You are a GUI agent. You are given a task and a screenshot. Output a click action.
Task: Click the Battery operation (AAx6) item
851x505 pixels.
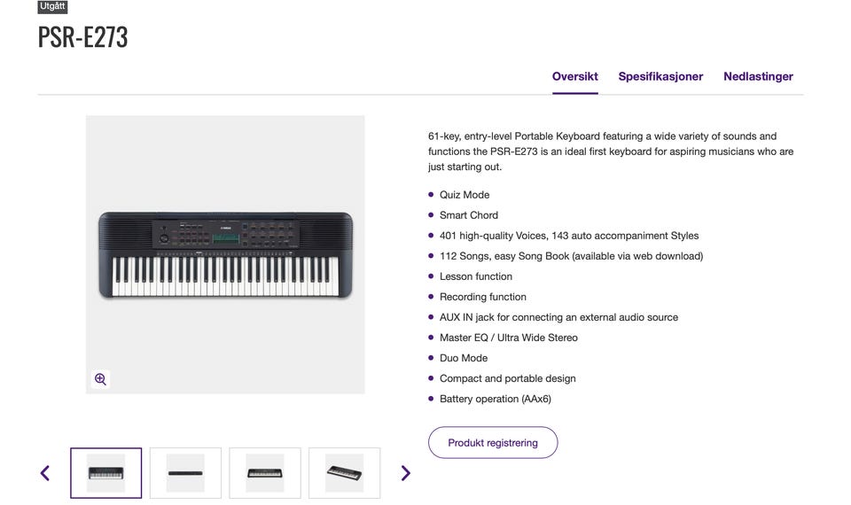tap(496, 399)
